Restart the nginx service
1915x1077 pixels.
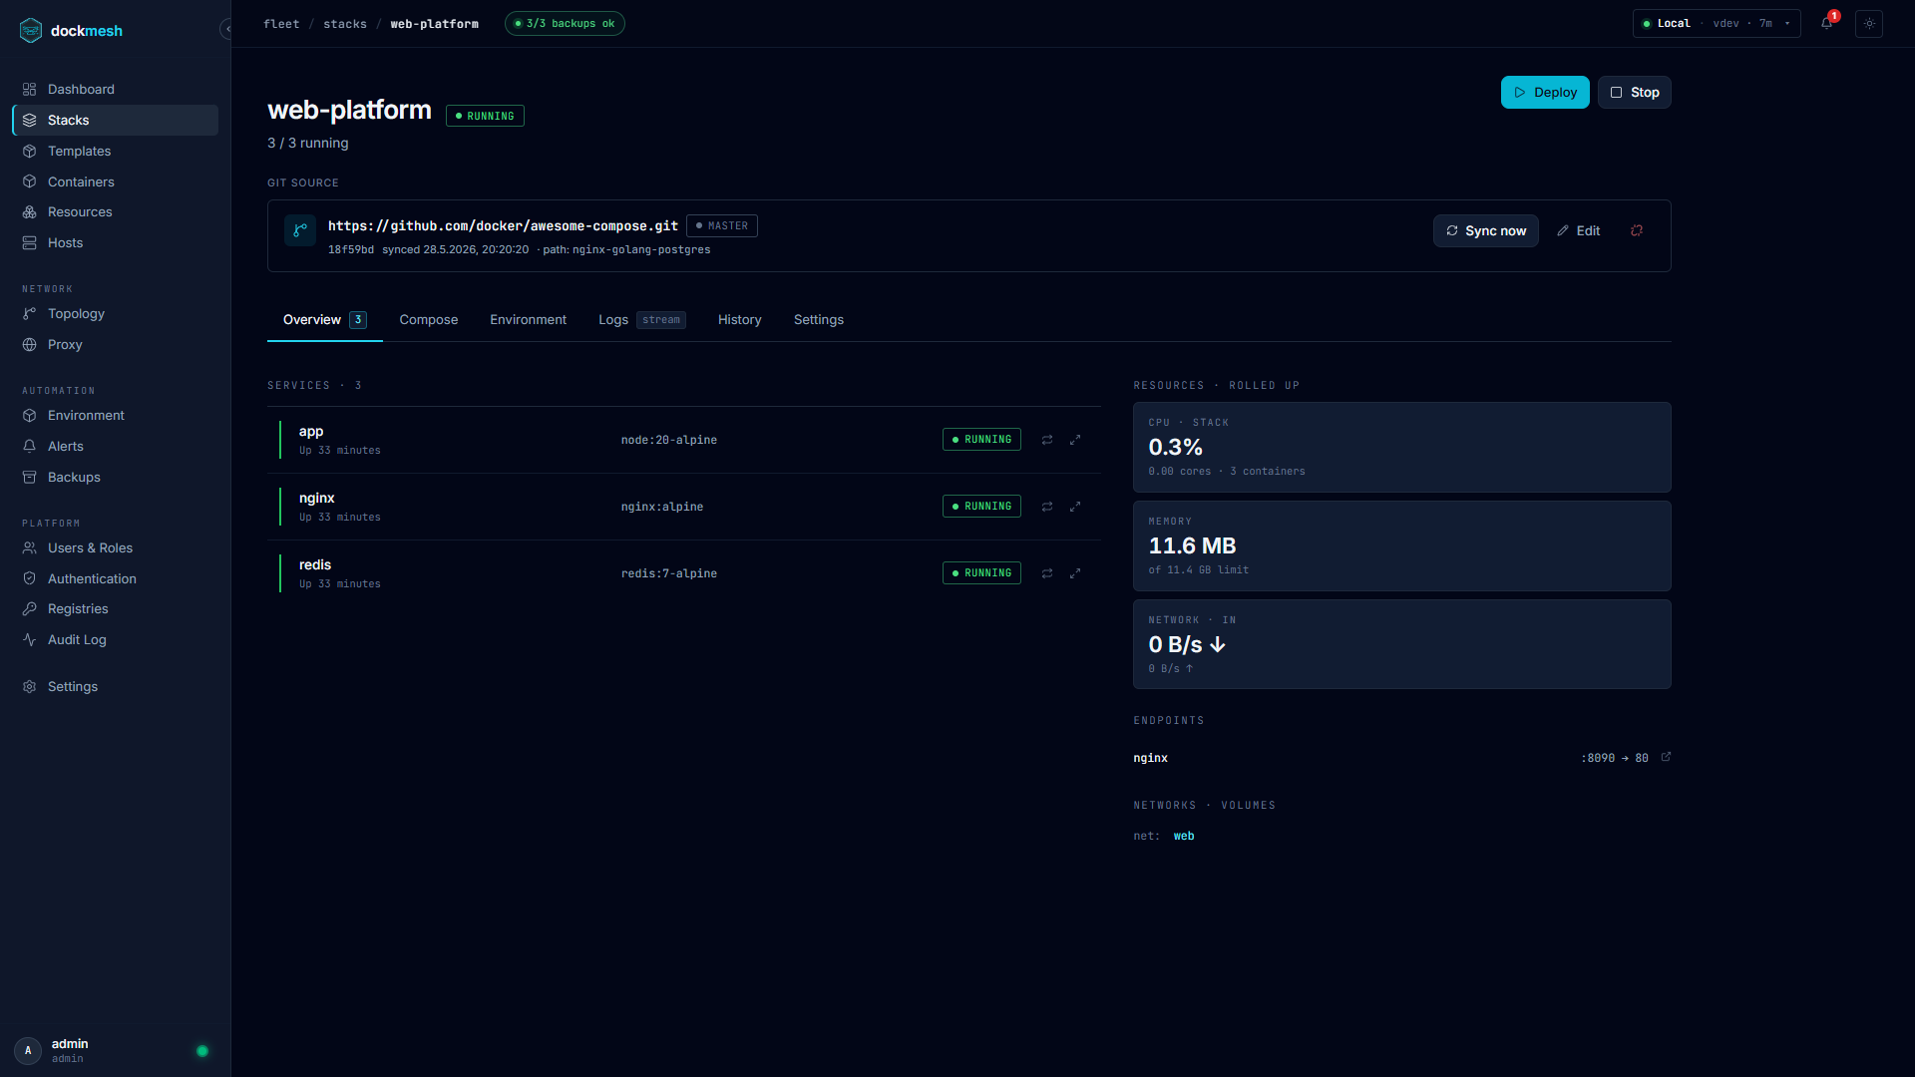tap(1047, 507)
